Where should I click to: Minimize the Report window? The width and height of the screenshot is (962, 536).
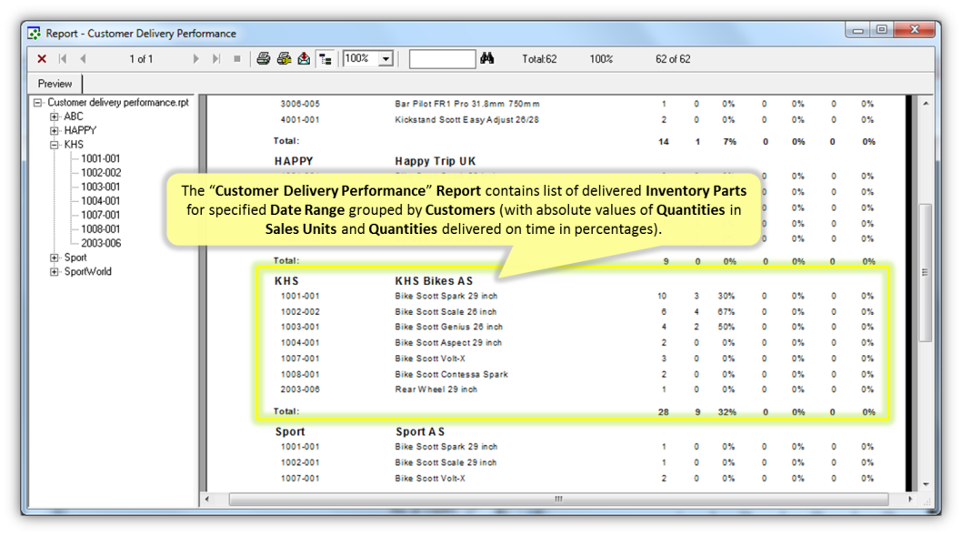point(858,29)
